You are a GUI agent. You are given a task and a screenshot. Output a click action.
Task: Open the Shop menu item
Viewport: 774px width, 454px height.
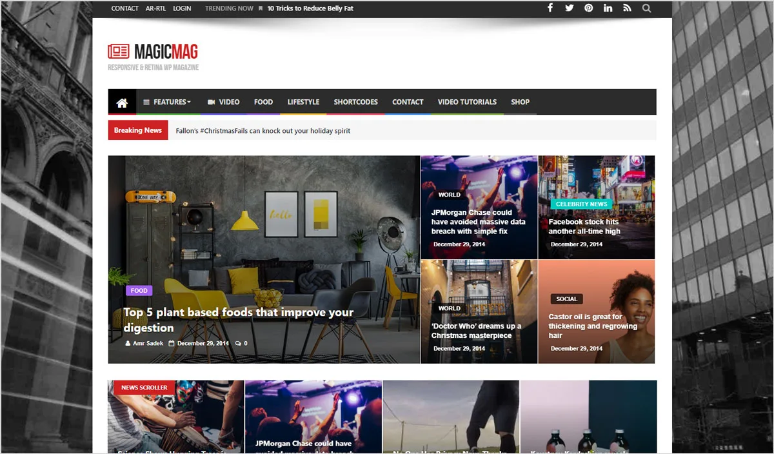[x=520, y=102]
